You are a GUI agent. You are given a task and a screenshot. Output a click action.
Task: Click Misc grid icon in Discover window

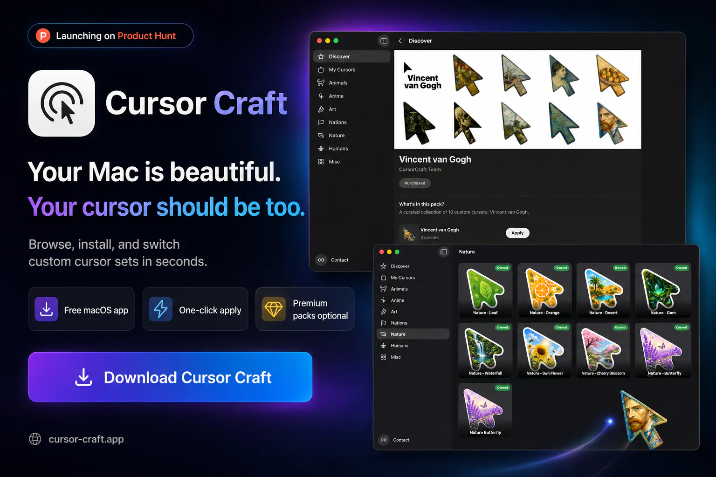click(321, 162)
